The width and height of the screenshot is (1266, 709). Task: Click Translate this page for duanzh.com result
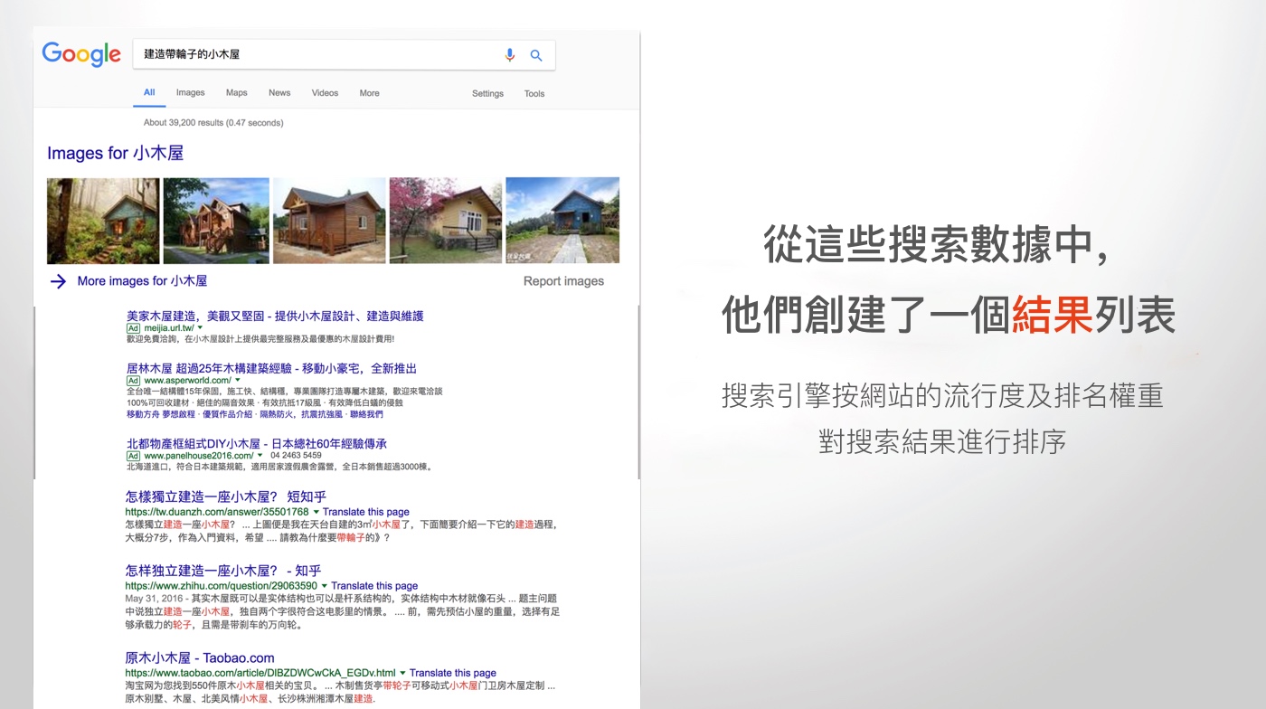coord(366,512)
